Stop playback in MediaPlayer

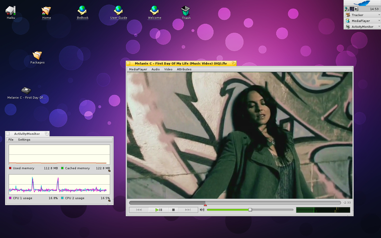pos(173,210)
